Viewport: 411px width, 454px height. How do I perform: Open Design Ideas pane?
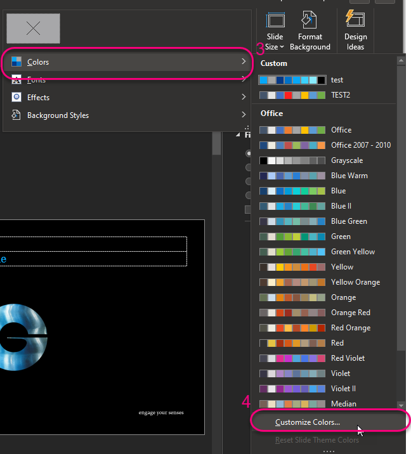355,31
